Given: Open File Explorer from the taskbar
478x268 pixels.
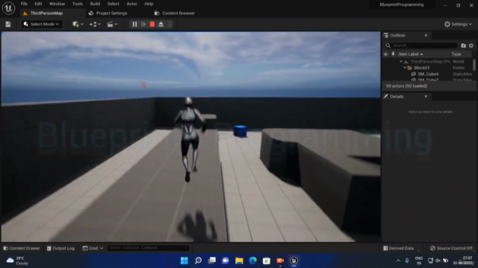Looking at the screenshot, I should [x=239, y=261].
